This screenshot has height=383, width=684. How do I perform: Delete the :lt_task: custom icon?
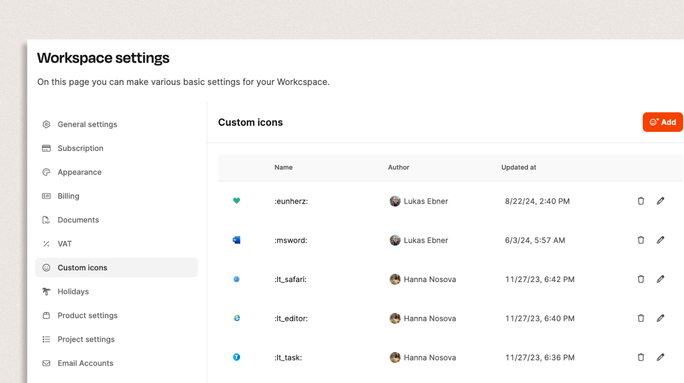[x=641, y=357]
